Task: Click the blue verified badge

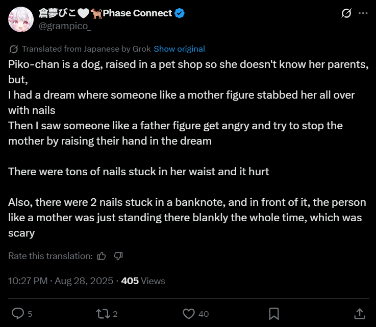Action: coord(180,13)
